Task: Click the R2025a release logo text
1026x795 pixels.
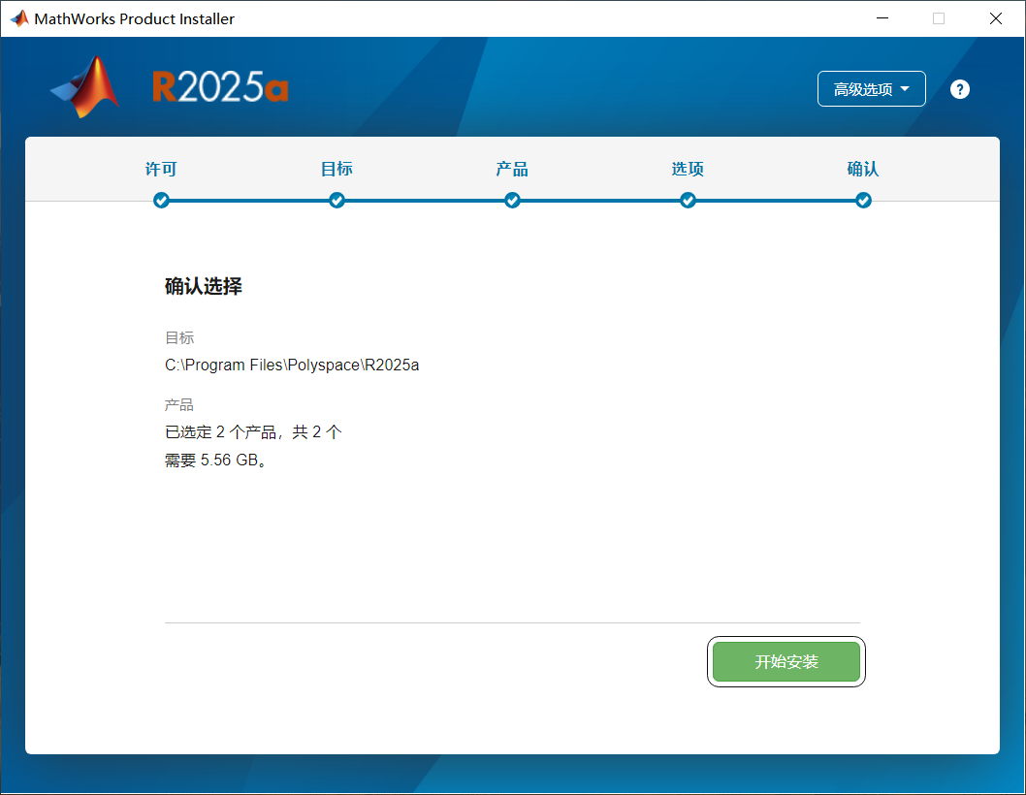Action: 220,87
